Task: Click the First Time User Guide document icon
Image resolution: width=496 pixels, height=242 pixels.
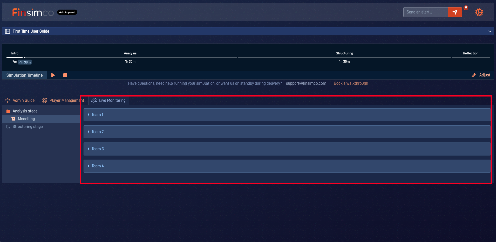Action: click(x=8, y=31)
